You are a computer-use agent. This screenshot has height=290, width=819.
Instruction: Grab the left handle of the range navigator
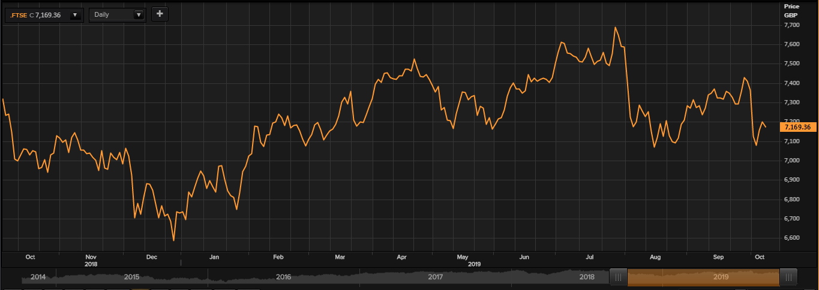[x=618, y=277]
